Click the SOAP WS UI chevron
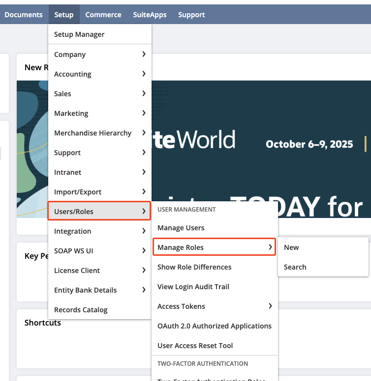 click(144, 250)
